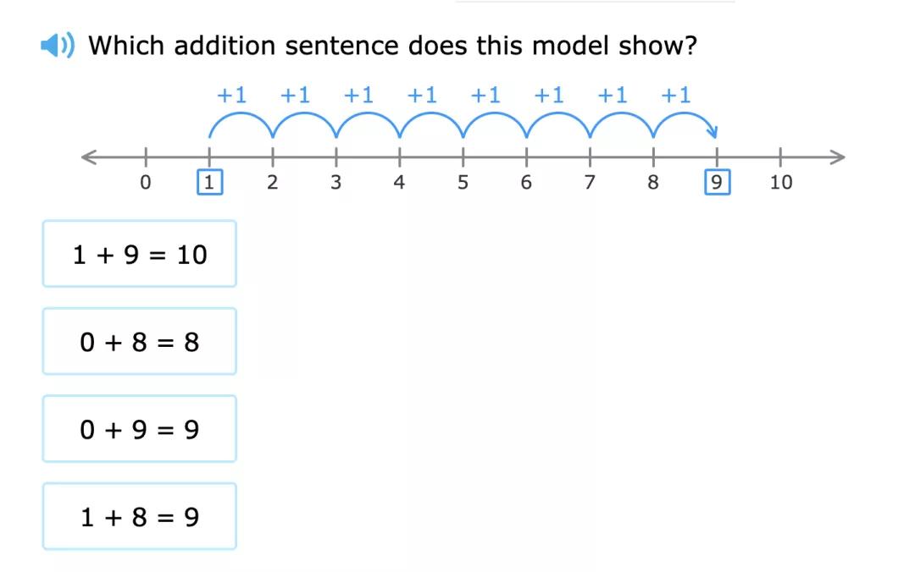
Task: Click the number 3 on the number line
Action: click(x=335, y=182)
